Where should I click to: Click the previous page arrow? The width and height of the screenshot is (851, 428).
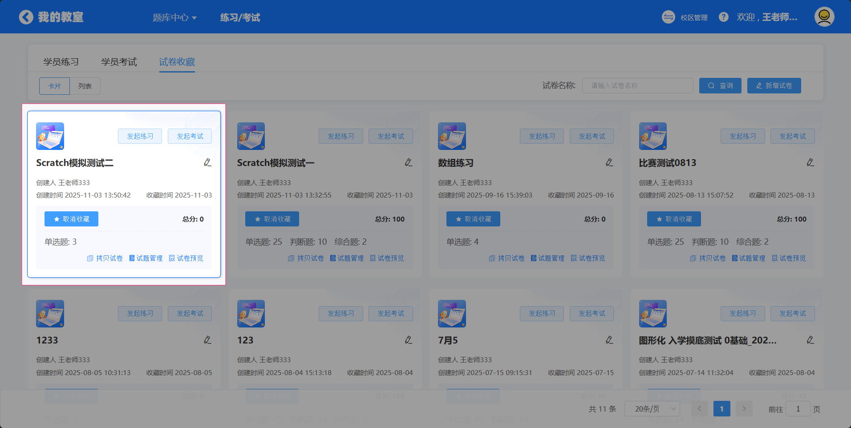click(x=699, y=409)
